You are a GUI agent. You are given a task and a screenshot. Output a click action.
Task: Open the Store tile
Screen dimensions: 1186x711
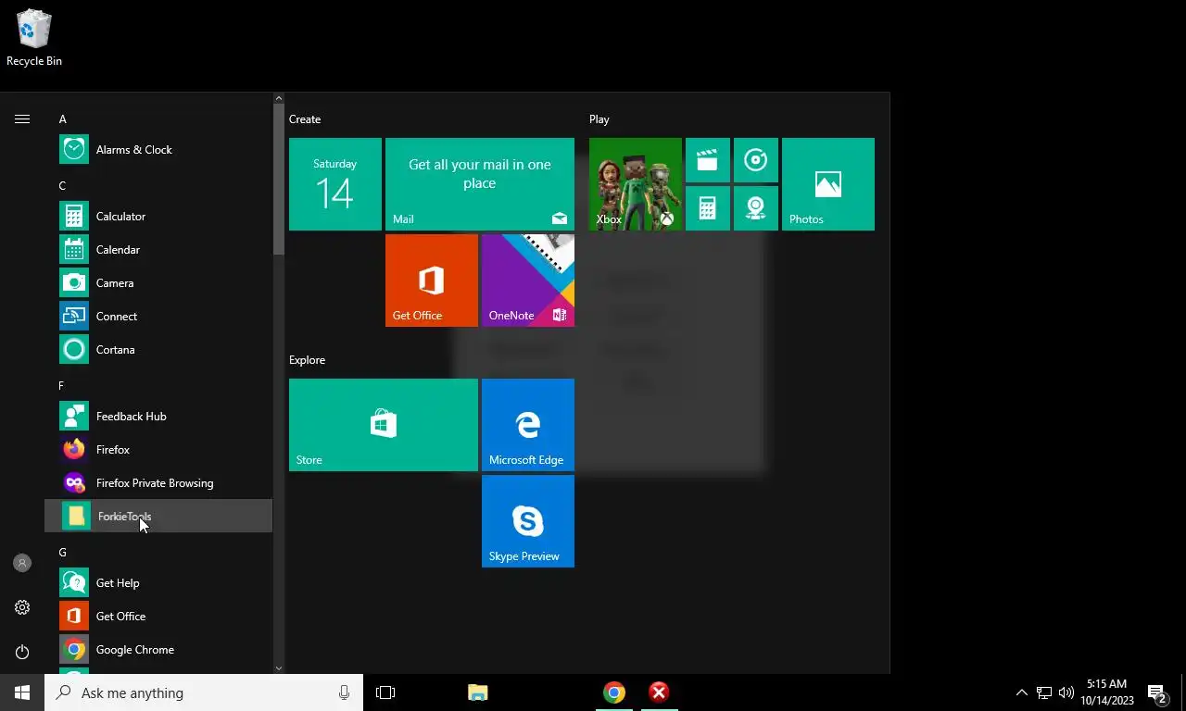(x=384, y=425)
